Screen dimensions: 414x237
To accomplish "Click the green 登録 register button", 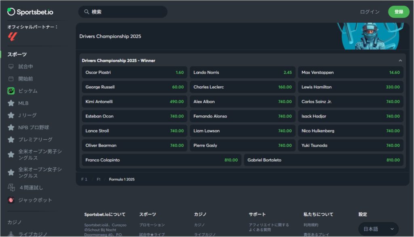I will click(399, 12).
